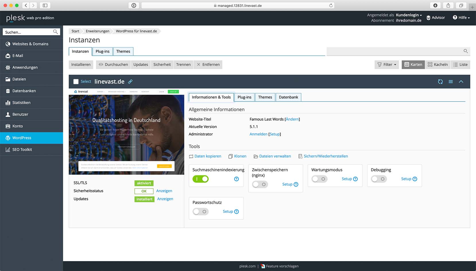Open the Filter dropdown
476x271 pixels.
(x=387, y=65)
